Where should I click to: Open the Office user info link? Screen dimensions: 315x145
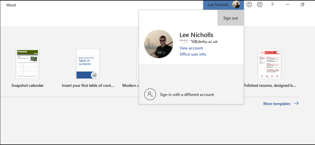click(193, 54)
